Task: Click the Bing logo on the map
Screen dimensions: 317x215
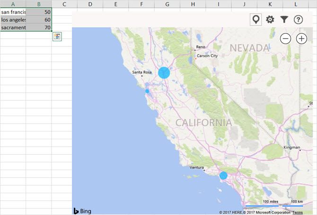Action: 82,211
